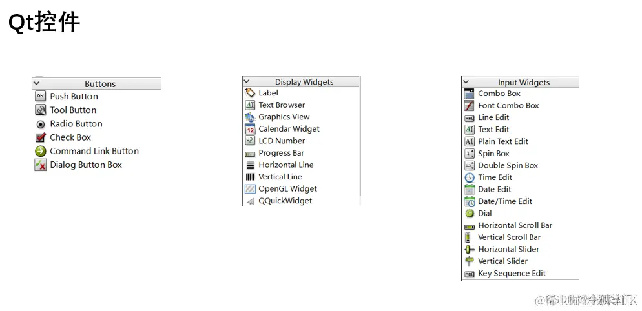Screen dimensions: 642x311
Task: Collapse the Input Widgets category chevron
Action: point(466,82)
